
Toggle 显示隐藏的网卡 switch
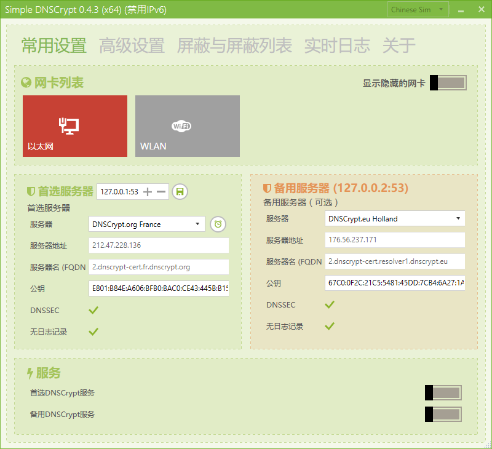tap(448, 83)
